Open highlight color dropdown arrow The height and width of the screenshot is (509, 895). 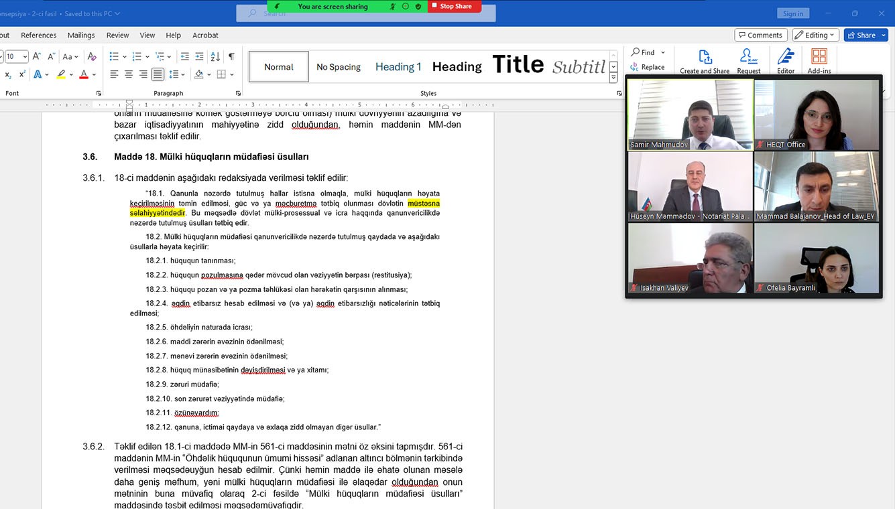pos(70,74)
